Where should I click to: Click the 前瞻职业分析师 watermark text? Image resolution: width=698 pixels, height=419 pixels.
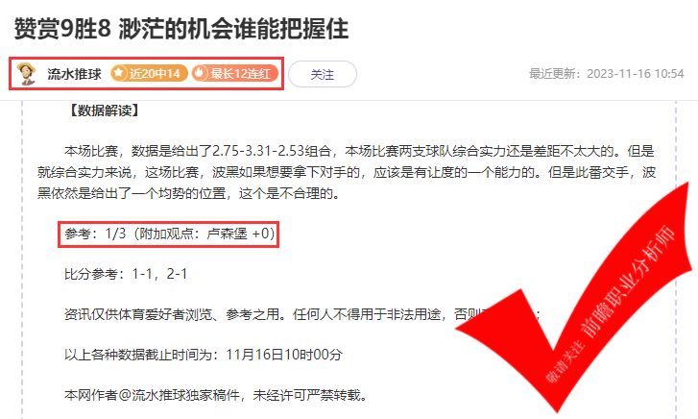click(628, 282)
